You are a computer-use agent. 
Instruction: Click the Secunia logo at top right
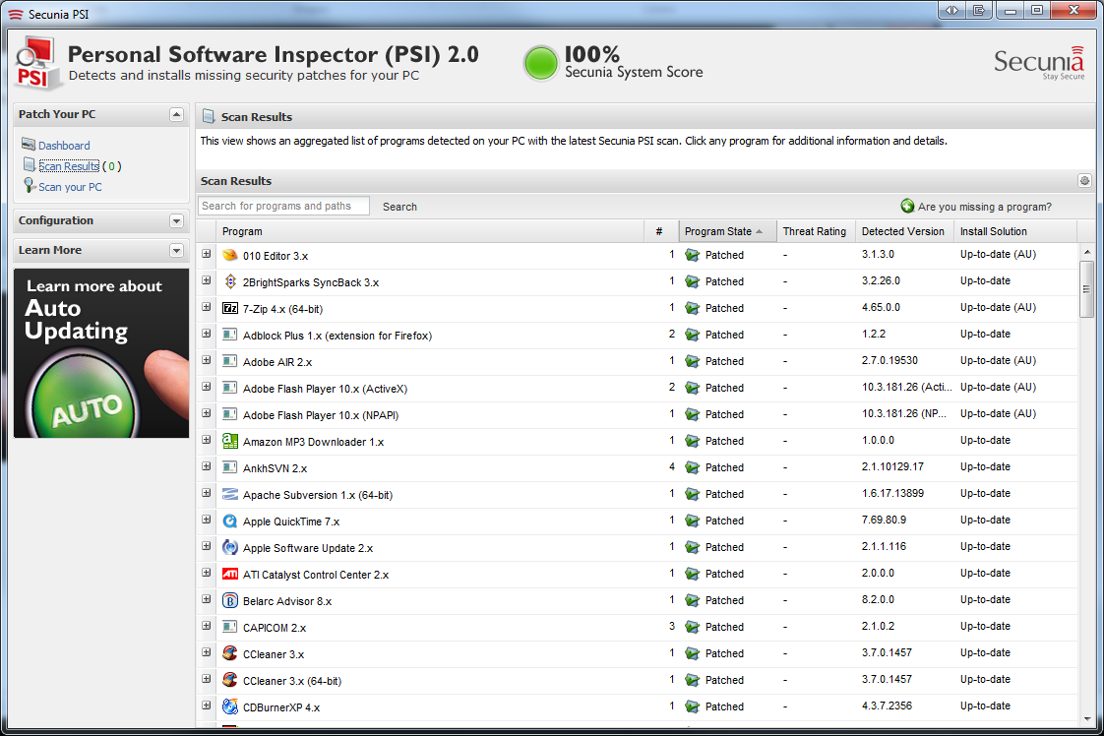pos(1039,63)
